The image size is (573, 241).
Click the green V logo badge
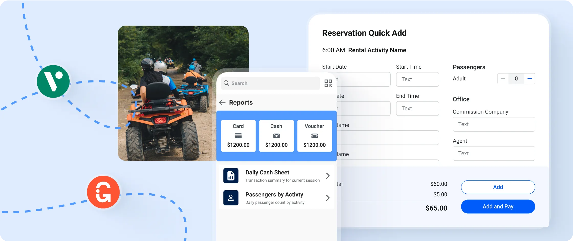(53, 81)
